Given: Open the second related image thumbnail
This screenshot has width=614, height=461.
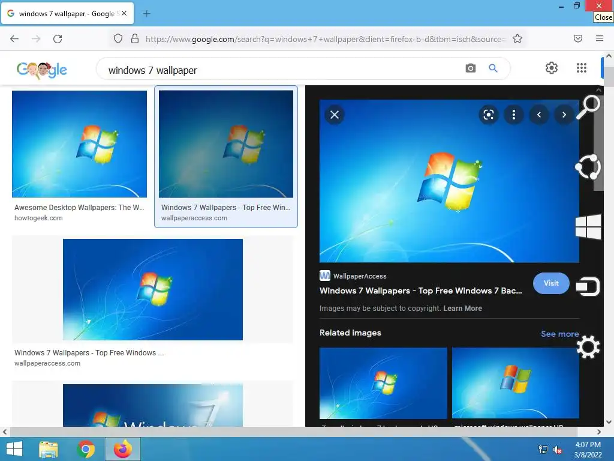Looking at the screenshot, I should tap(516, 383).
